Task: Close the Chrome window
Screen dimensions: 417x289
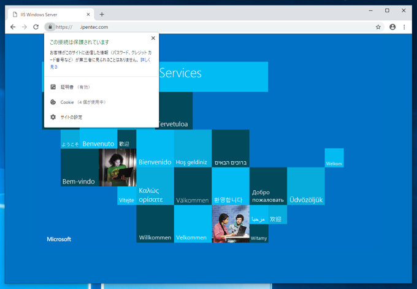Action: tap(404, 10)
